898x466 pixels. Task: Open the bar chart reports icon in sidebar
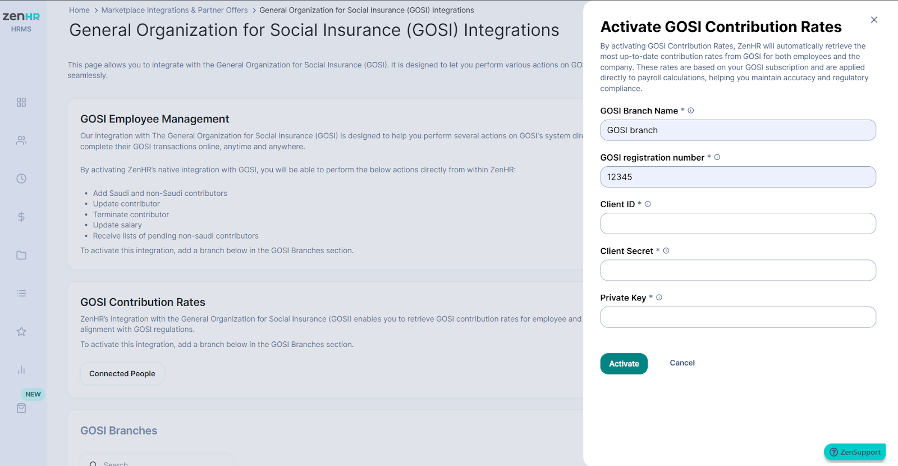(x=21, y=369)
